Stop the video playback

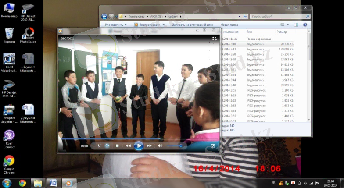pyautogui.click(x=117, y=146)
